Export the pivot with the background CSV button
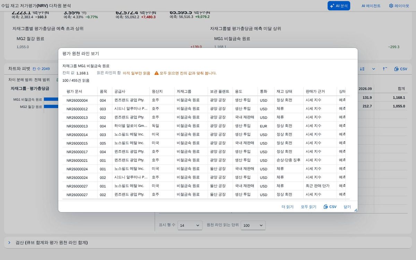This screenshot has height=260, width=416. (401, 69)
